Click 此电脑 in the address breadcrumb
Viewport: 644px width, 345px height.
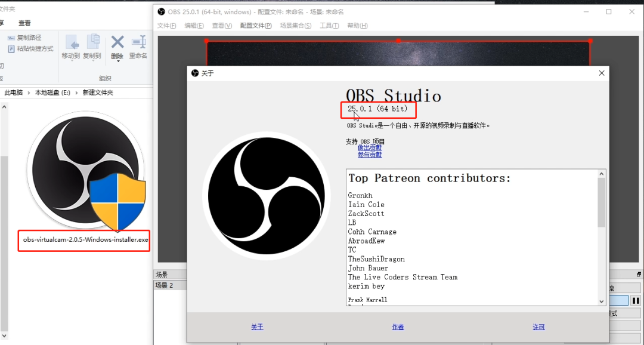(13, 93)
